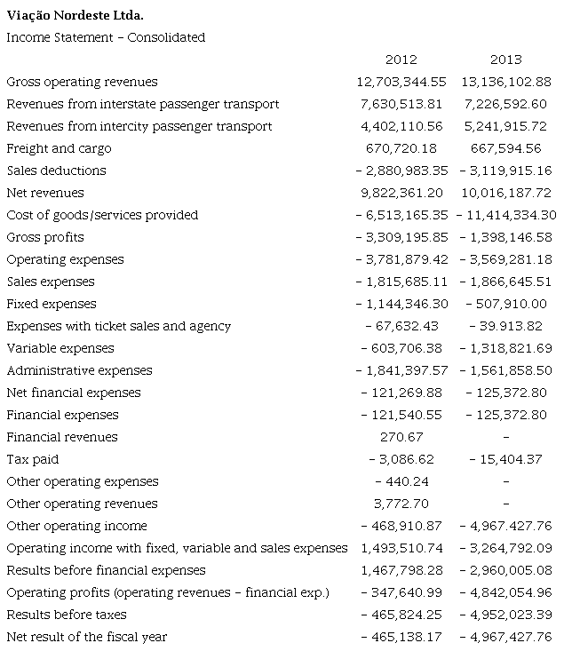Click the Freight and cargo row label
Screen dimensions: 564x651
(x=59, y=148)
